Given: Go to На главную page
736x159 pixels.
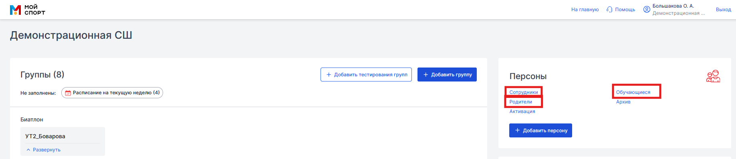Looking at the screenshot, I should click(585, 10).
